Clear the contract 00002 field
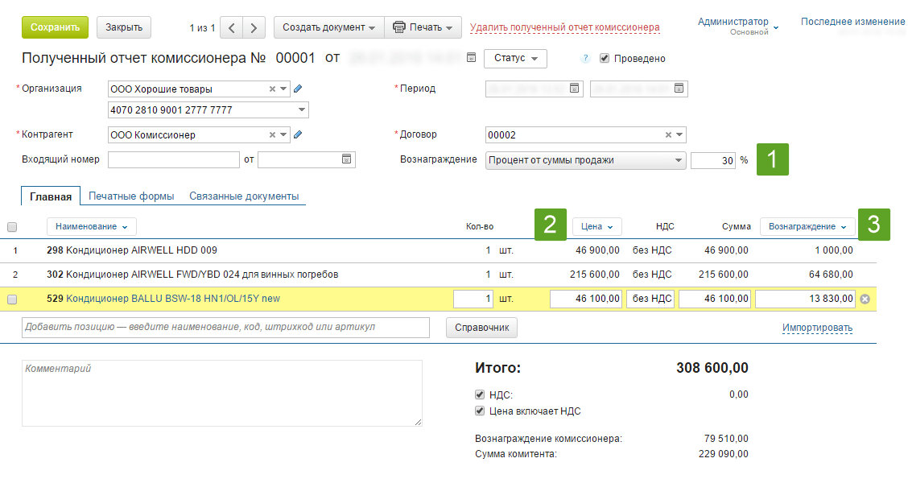 click(668, 134)
